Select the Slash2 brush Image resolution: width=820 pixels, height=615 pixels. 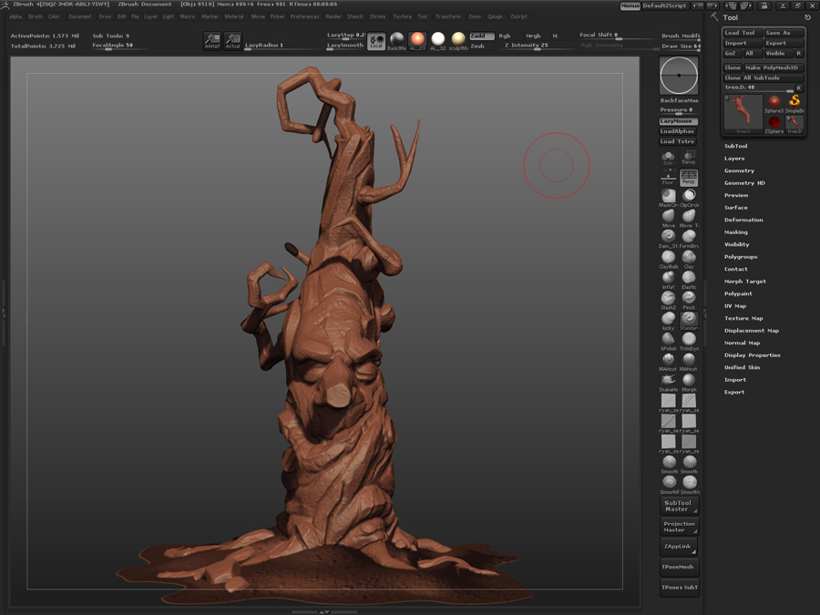click(669, 300)
